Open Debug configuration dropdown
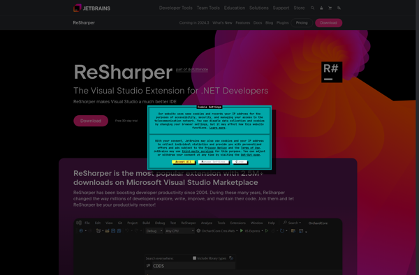This screenshot has height=275, width=419. 154,231
